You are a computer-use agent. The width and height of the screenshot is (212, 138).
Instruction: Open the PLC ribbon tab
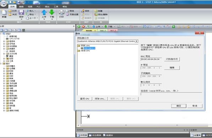39,7
